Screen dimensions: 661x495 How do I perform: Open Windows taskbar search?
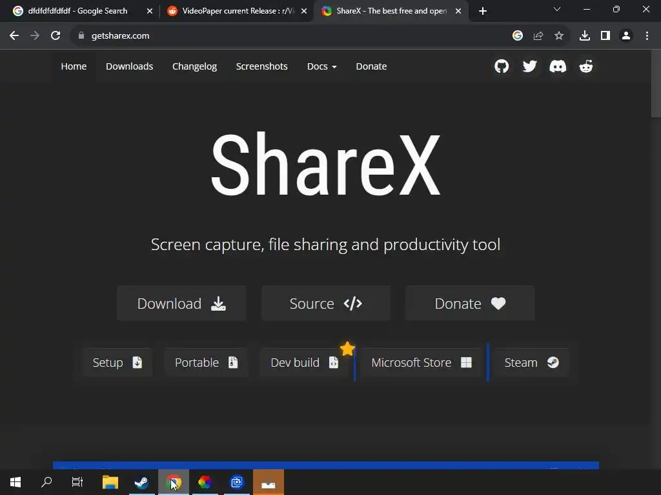pyautogui.click(x=46, y=482)
